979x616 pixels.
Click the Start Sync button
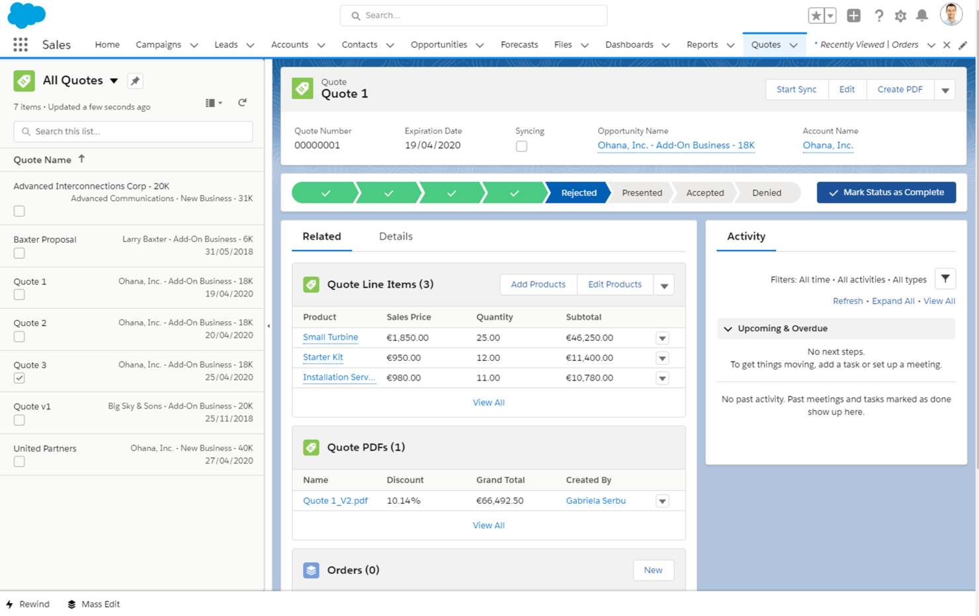pos(796,89)
